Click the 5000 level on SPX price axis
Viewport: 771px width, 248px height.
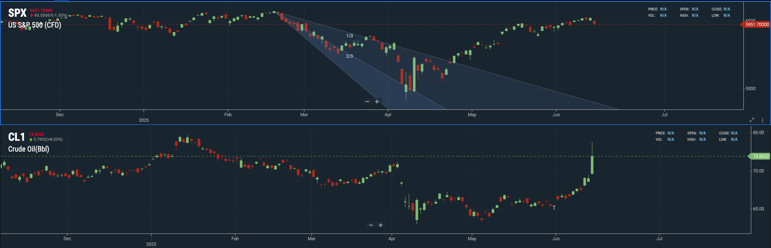click(x=750, y=89)
